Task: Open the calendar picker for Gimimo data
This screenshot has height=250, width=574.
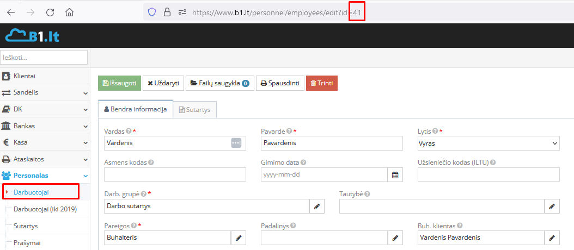Action: click(x=395, y=174)
